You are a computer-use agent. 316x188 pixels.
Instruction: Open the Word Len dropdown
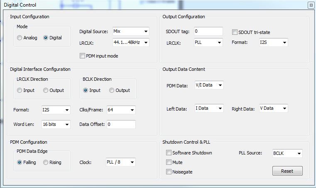(x=56, y=124)
